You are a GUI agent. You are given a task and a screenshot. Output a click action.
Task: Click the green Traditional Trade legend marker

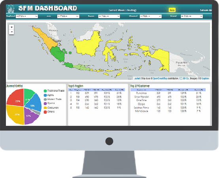coord(45,91)
